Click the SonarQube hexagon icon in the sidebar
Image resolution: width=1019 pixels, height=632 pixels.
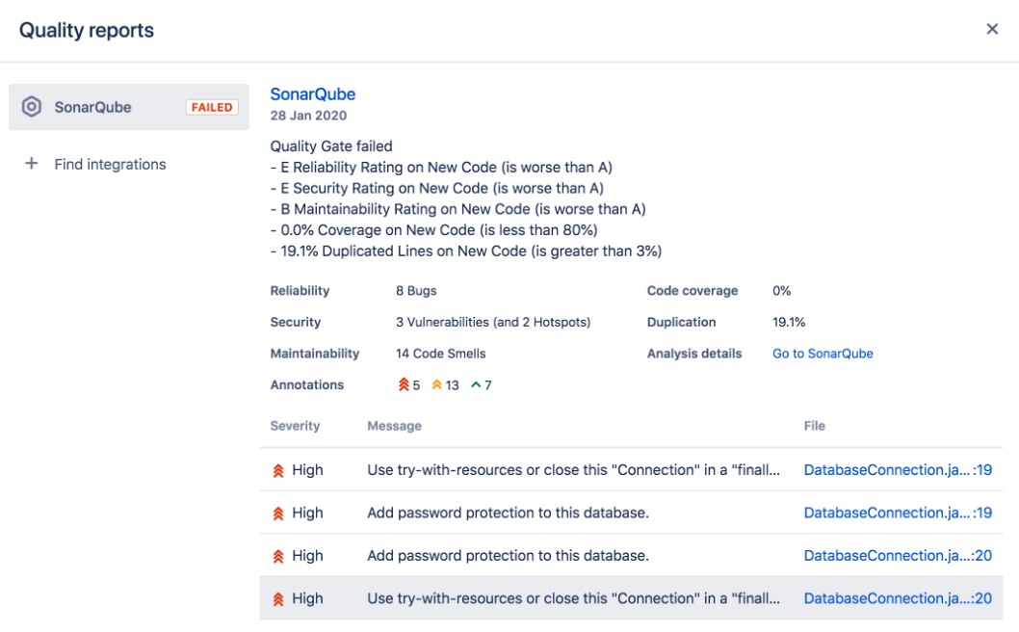tap(31, 107)
